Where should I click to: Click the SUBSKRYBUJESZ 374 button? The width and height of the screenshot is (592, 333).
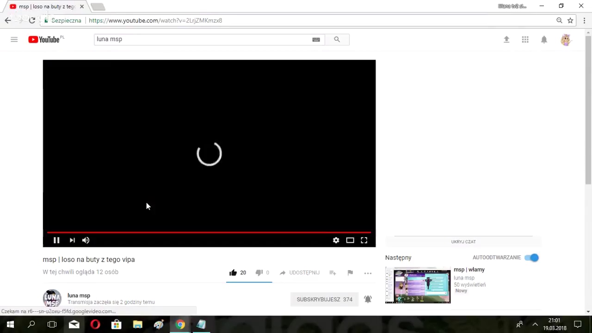(x=325, y=299)
